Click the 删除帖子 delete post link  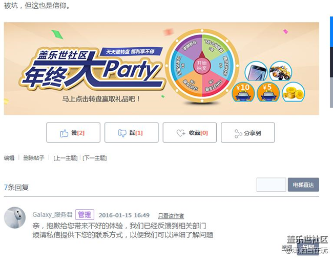click(x=34, y=158)
